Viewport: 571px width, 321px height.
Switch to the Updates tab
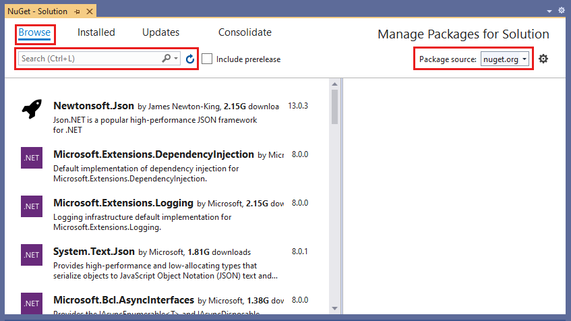(x=160, y=32)
